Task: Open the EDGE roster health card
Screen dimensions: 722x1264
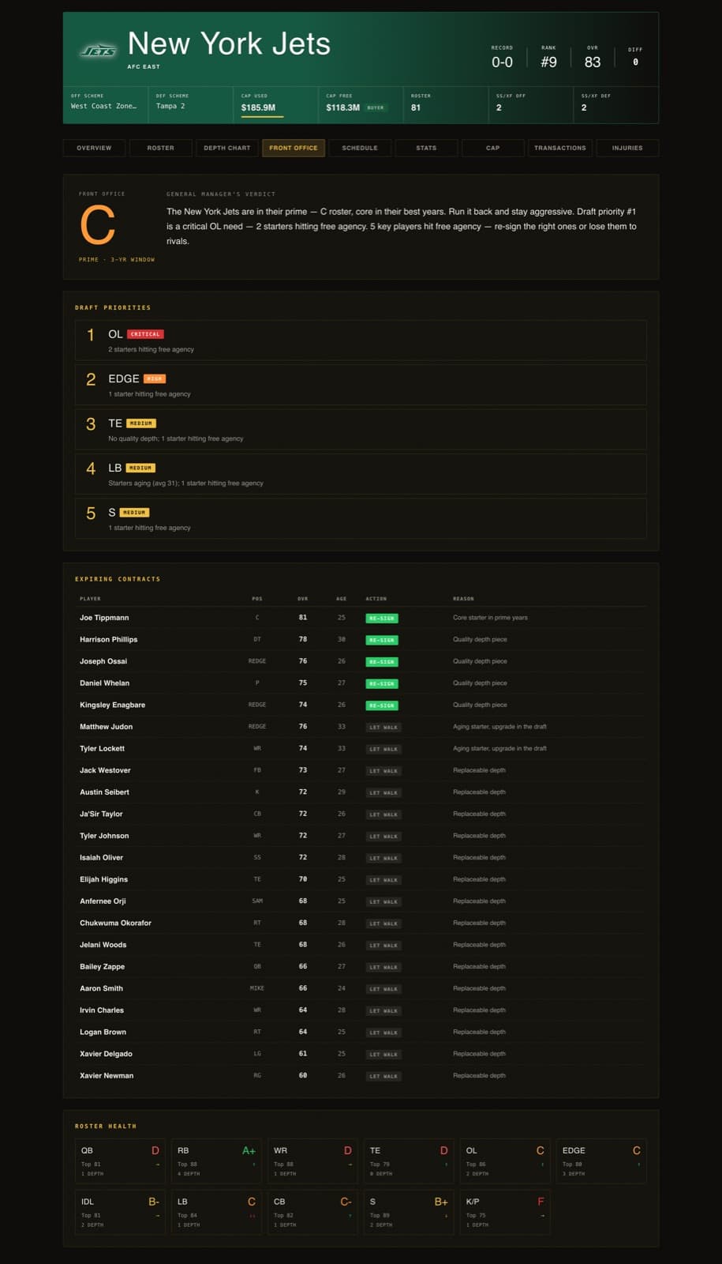Action: [602, 1161]
